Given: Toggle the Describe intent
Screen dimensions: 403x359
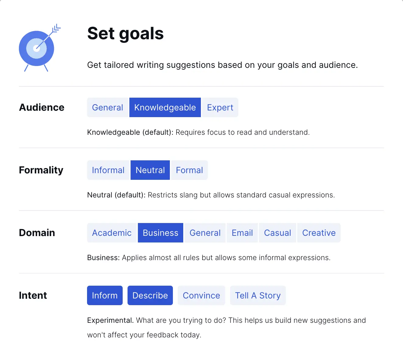Looking at the screenshot, I should 150,295.
